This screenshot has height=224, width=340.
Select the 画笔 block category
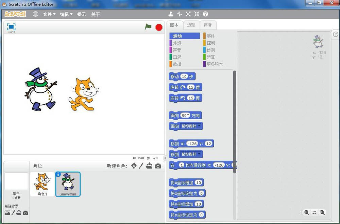pyautogui.click(x=185, y=57)
